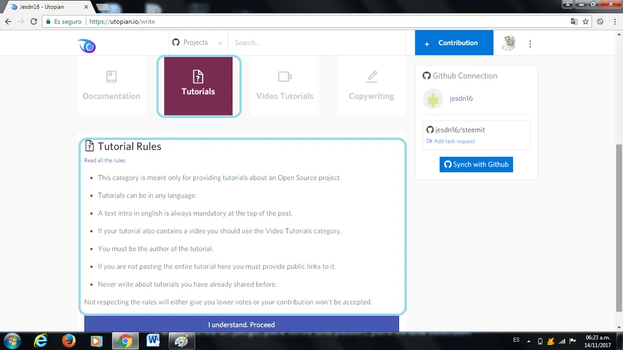The height and width of the screenshot is (350, 623).
Task: Click the action center flag icon
Action: coord(573,341)
